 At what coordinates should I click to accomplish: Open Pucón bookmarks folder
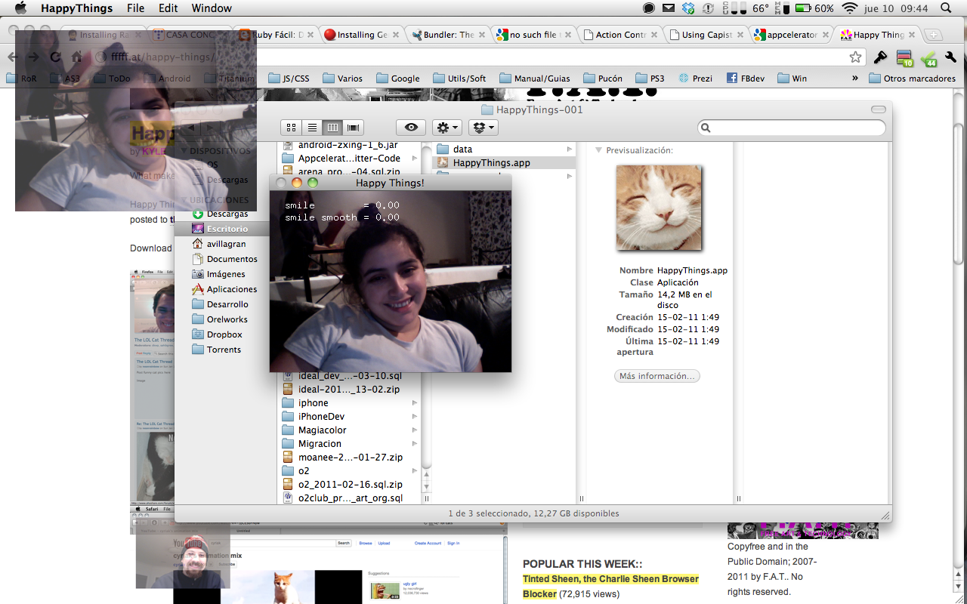coord(602,78)
